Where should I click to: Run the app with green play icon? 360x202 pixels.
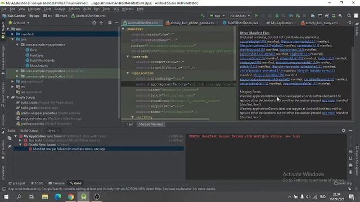pyautogui.click(x=256, y=16)
